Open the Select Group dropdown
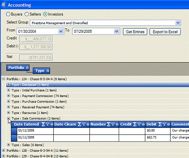 coord(178,23)
